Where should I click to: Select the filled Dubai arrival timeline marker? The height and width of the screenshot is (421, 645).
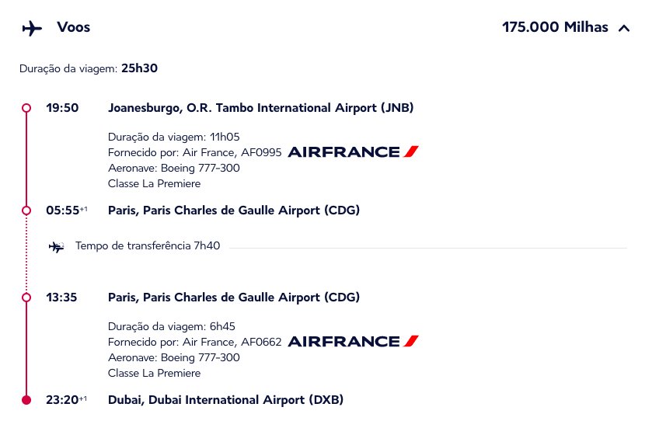[x=26, y=400]
